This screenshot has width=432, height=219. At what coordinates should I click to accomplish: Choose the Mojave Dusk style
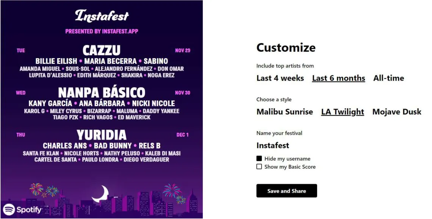[397, 112]
